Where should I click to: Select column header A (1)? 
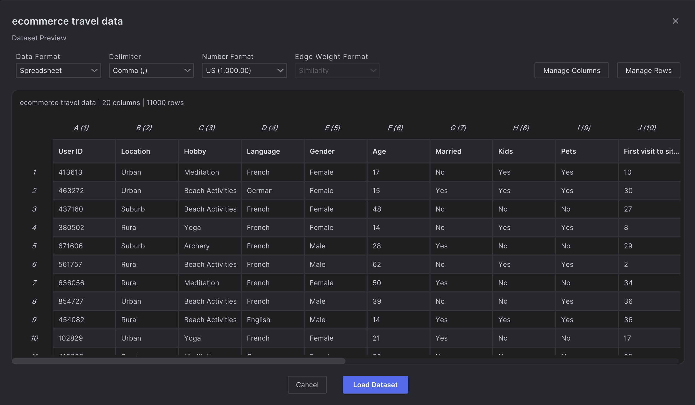pyautogui.click(x=81, y=127)
